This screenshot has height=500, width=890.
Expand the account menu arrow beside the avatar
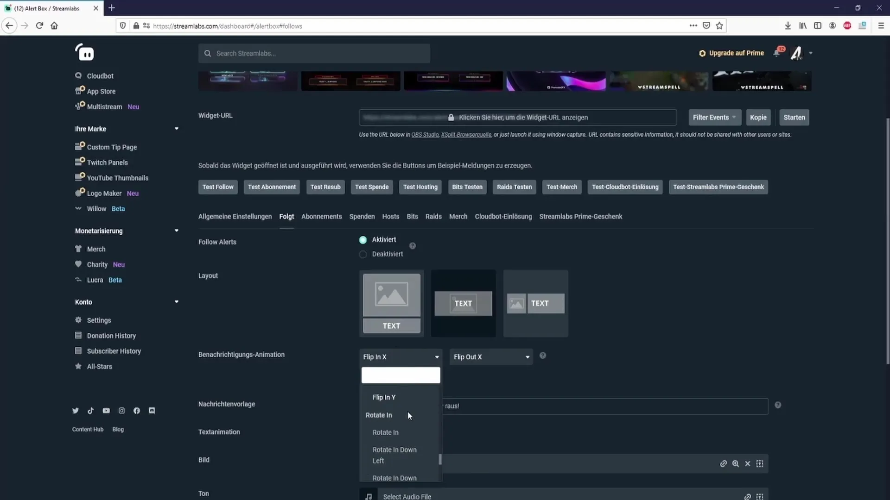pyautogui.click(x=811, y=53)
